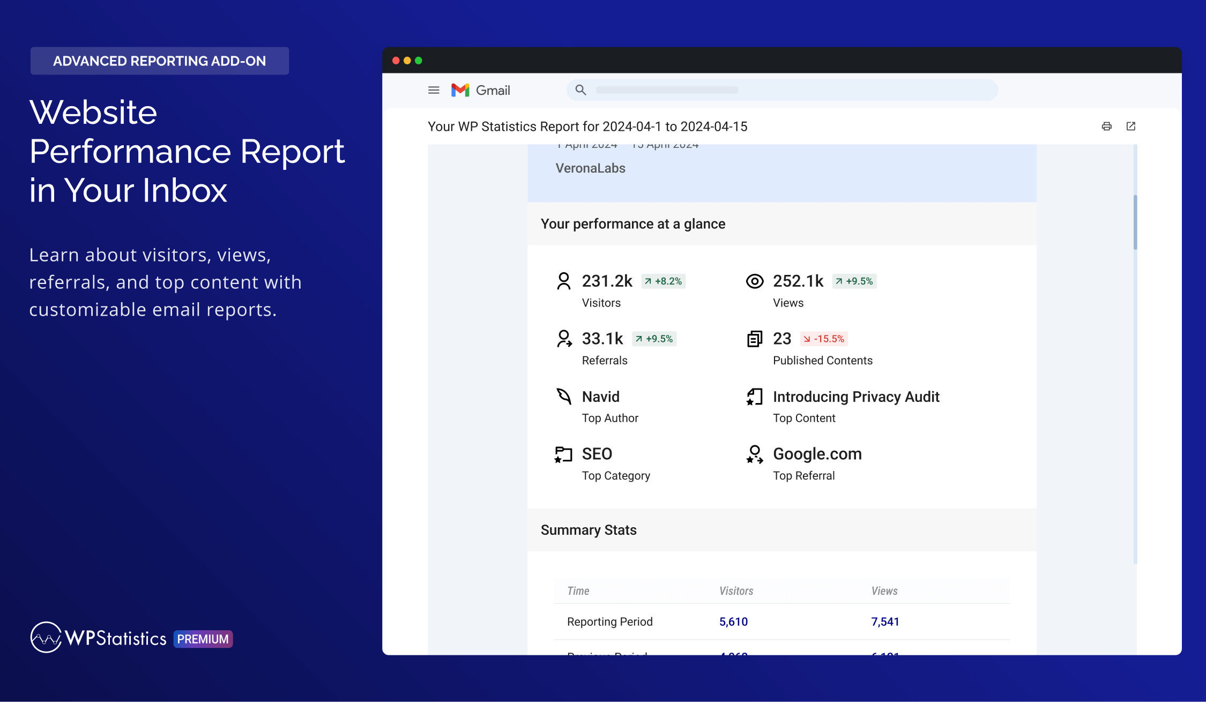This screenshot has height=702, width=1206.
Task: Click the -15.5% published contents badge
Action: 824,339
